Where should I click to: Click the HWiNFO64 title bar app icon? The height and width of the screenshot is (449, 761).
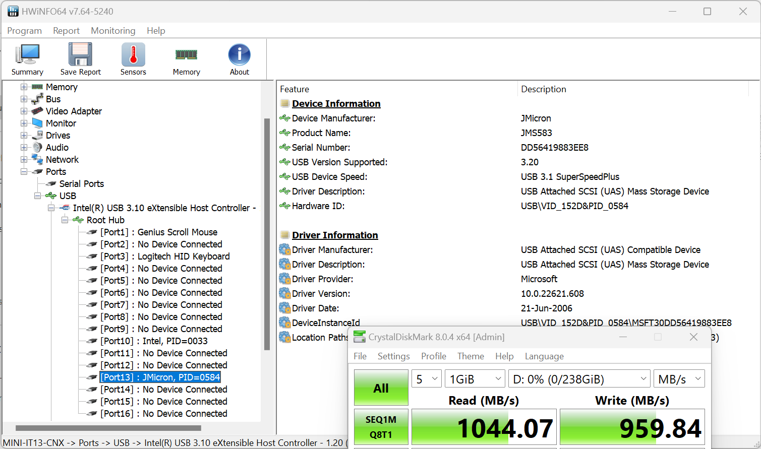click(x=13, y=11)
